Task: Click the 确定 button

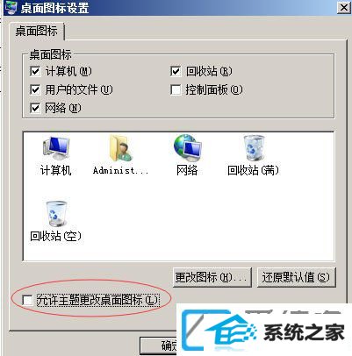Action: 159,345
